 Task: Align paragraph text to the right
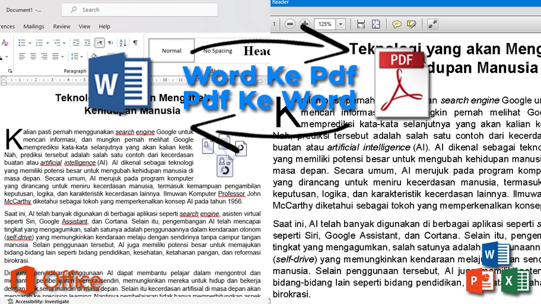coord(44,56)
